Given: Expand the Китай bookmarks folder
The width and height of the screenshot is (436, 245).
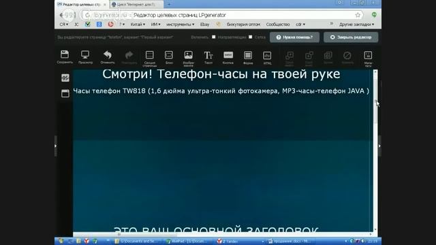Looking at the screenshot, I should click(x=138, y=24).
